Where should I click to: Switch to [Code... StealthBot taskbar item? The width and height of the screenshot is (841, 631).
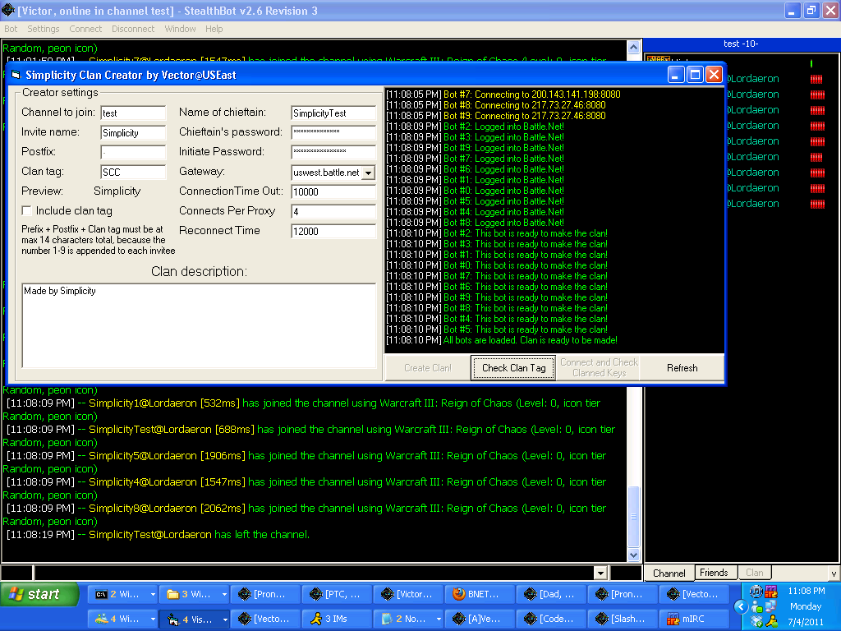551,619
